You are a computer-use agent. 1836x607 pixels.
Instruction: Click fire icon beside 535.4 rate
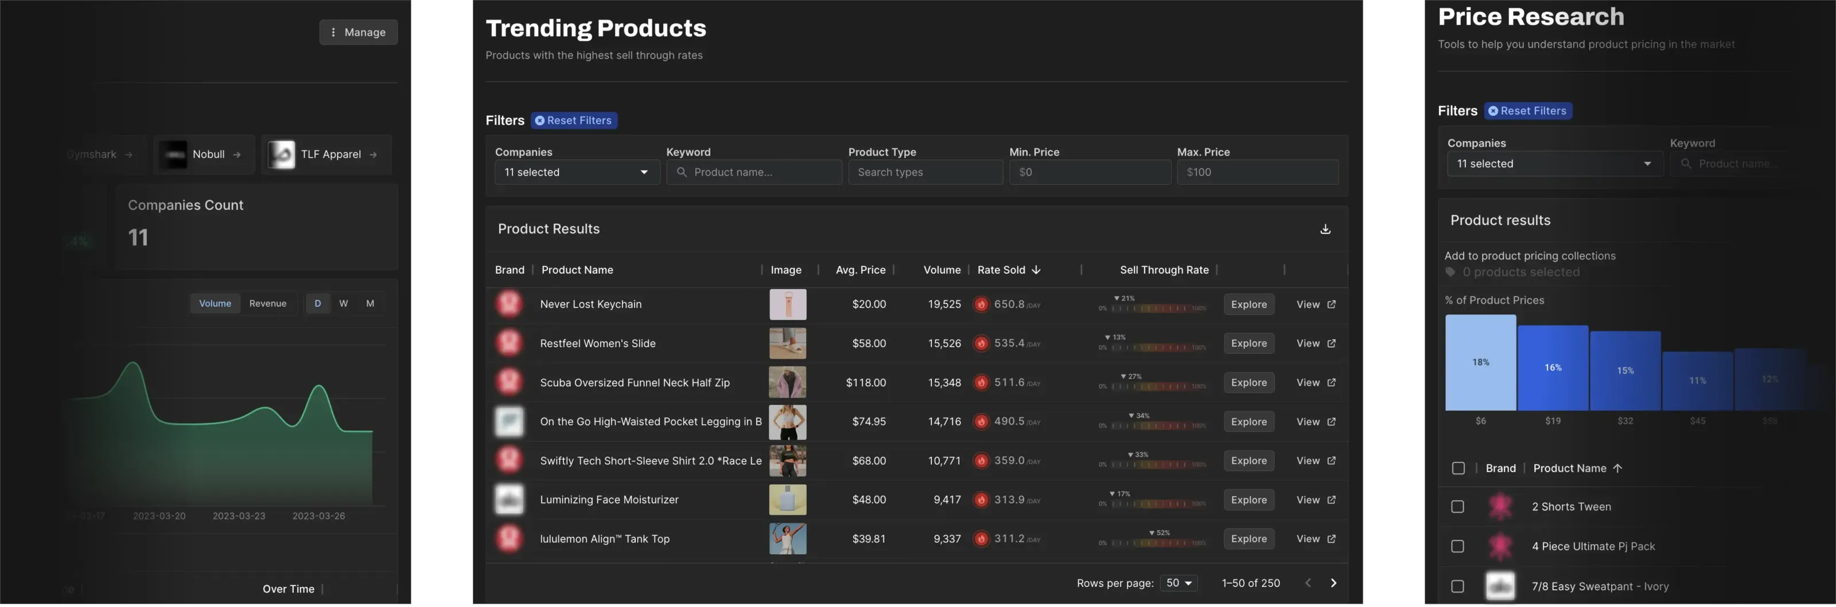[982, 344]
